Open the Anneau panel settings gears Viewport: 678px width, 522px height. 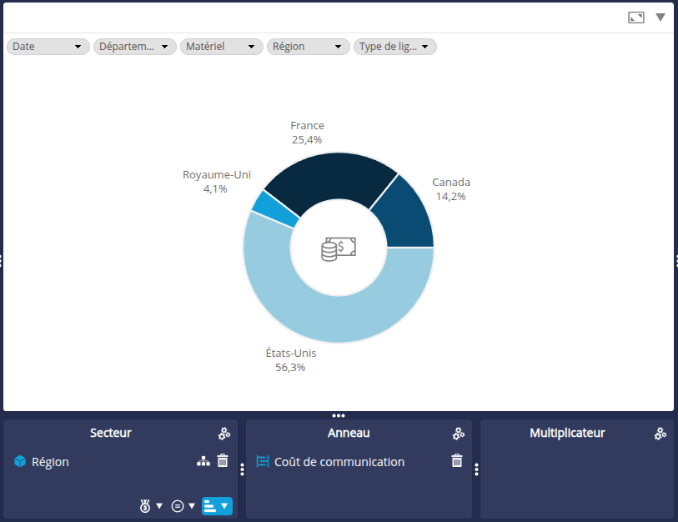[459, 434]
